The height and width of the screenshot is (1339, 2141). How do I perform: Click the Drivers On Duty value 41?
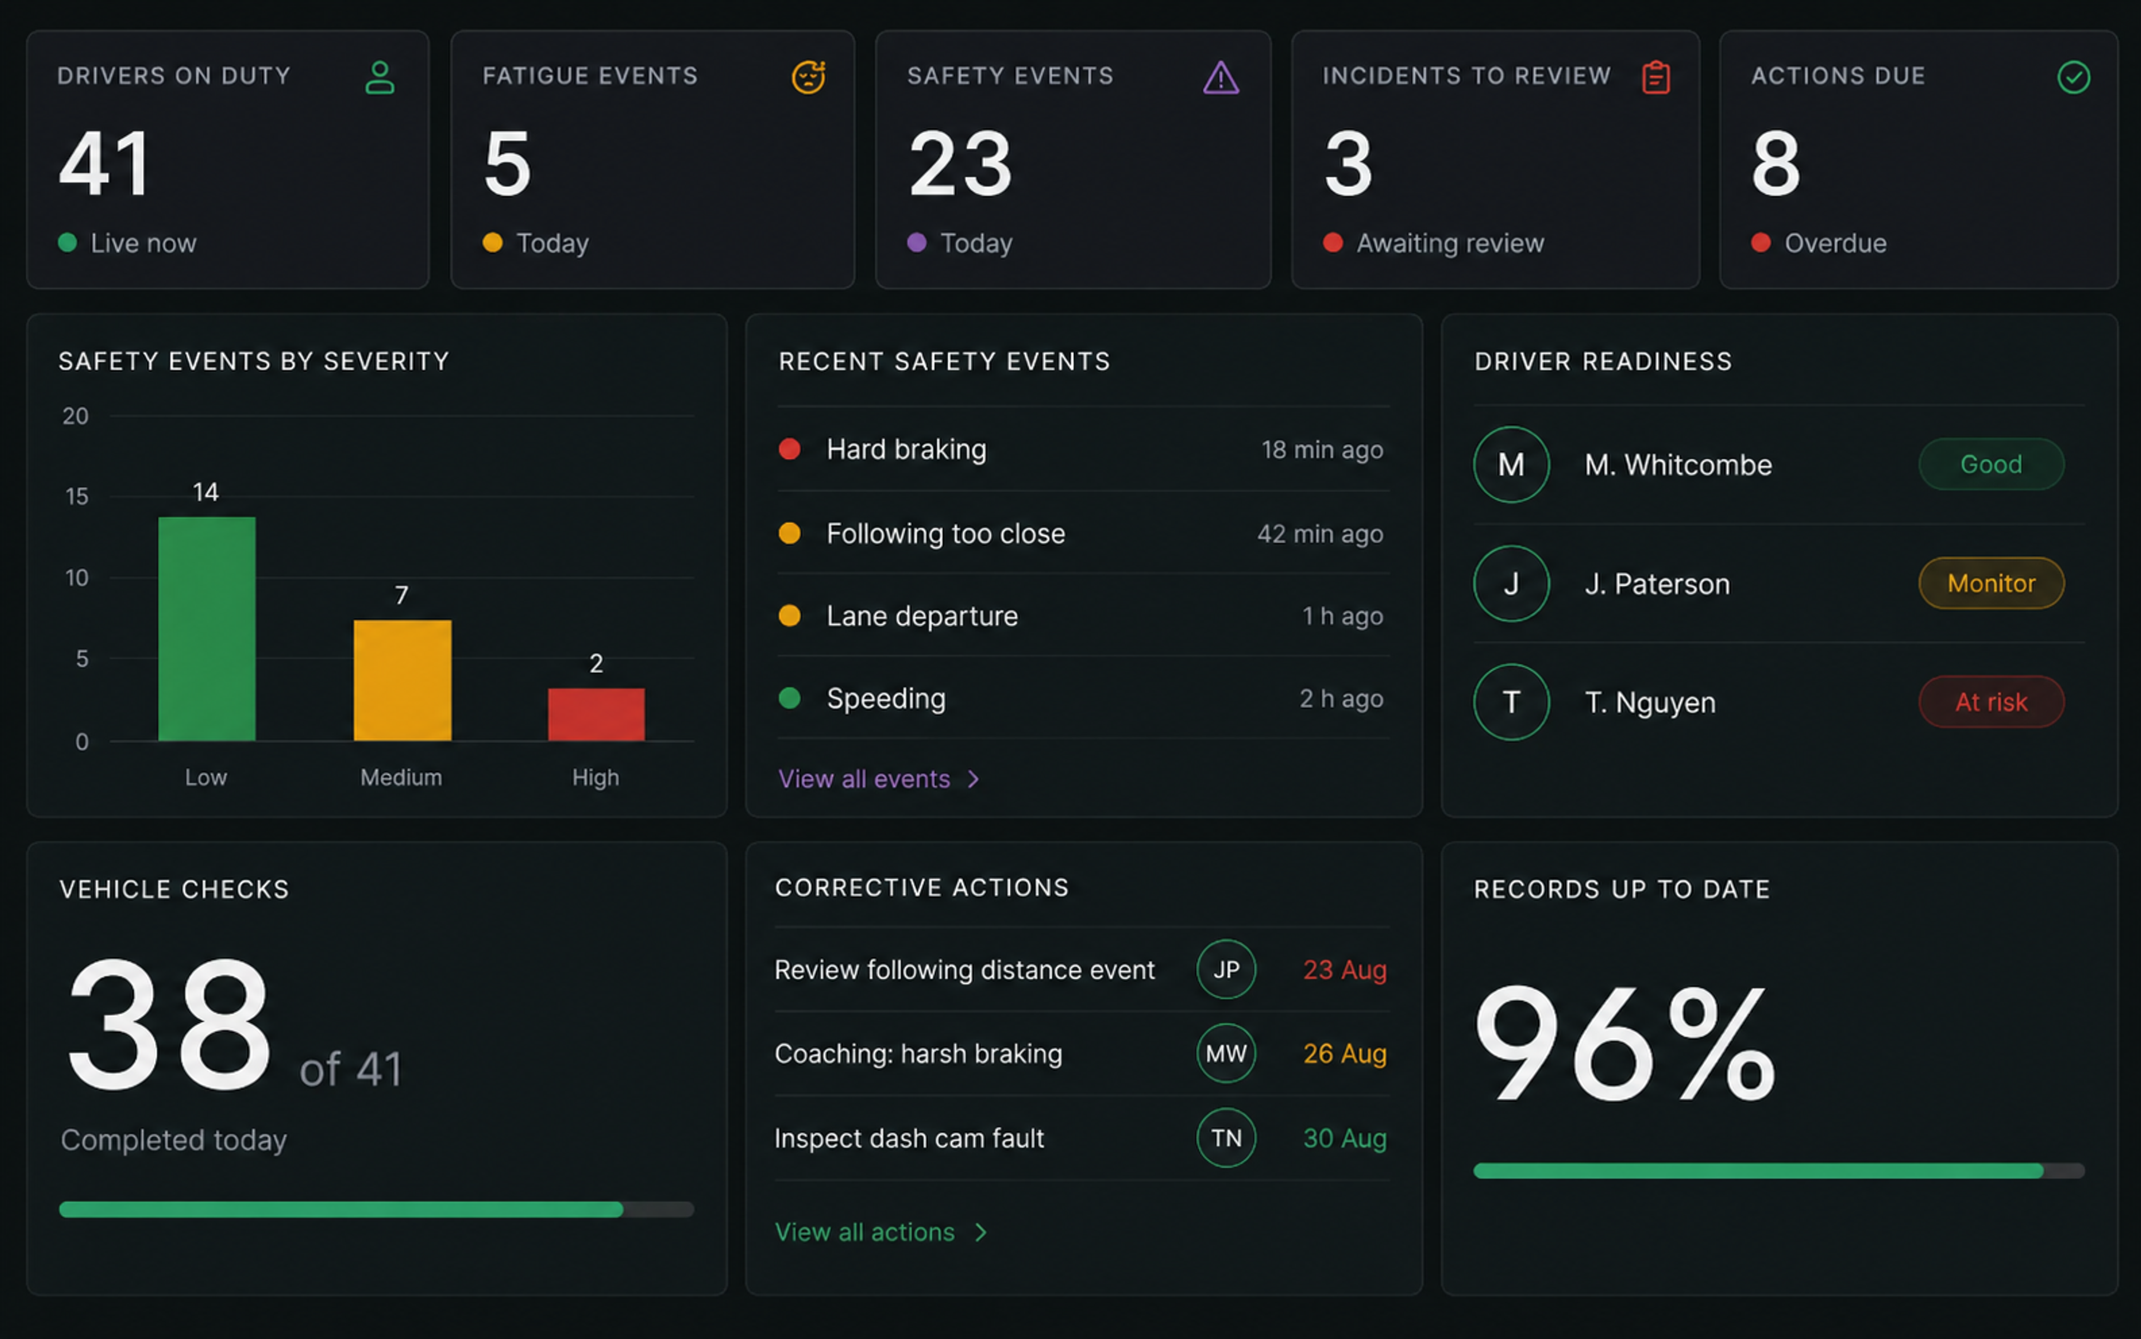104,163
